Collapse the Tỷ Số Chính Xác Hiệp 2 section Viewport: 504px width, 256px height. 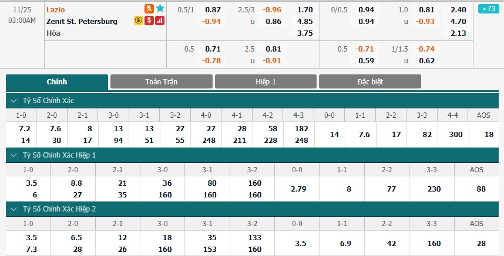tap(14, 209)
